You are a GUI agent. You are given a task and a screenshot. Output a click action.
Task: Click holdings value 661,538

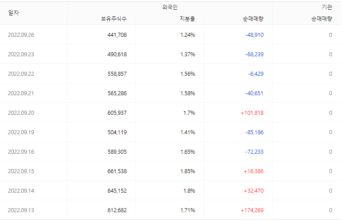pyautogui.click(x=117, y=171)
